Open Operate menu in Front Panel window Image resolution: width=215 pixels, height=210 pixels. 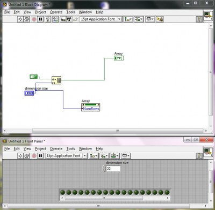(x=56, y=148)
